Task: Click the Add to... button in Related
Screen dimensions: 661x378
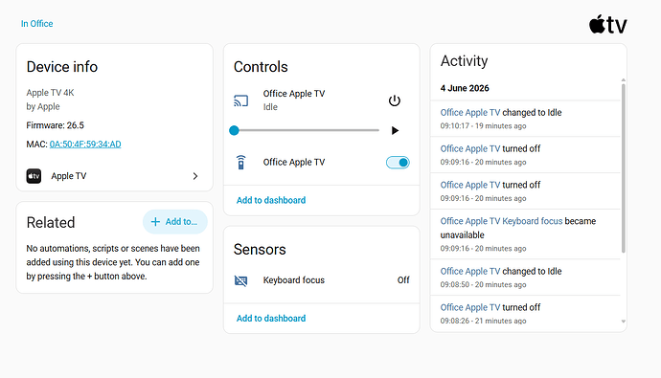Action: pos(175,222)
